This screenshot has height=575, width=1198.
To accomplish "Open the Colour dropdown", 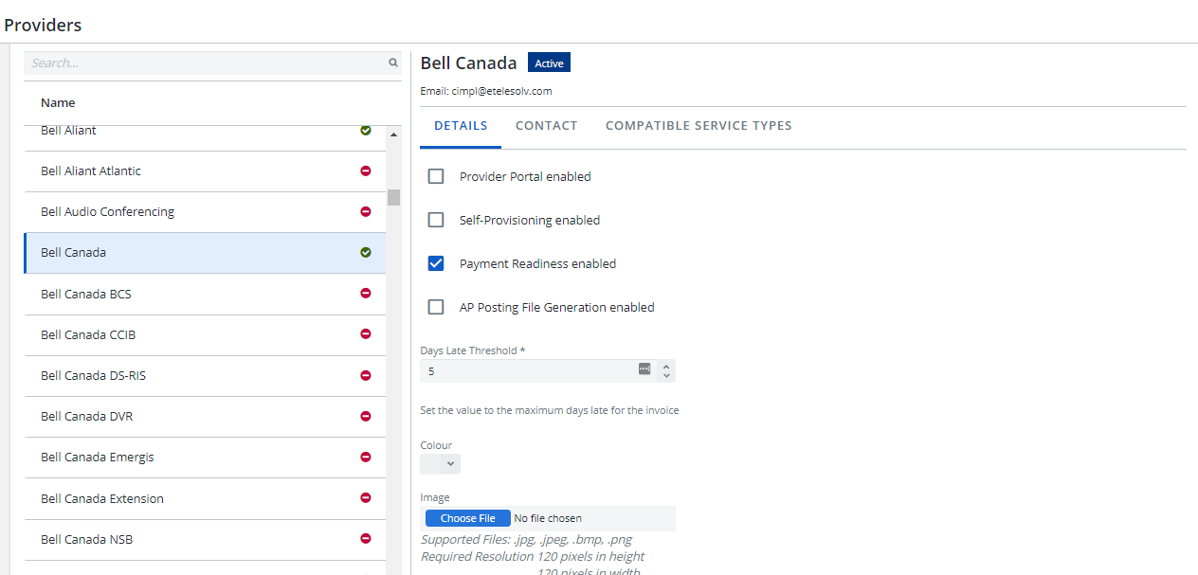I will 441,464.
